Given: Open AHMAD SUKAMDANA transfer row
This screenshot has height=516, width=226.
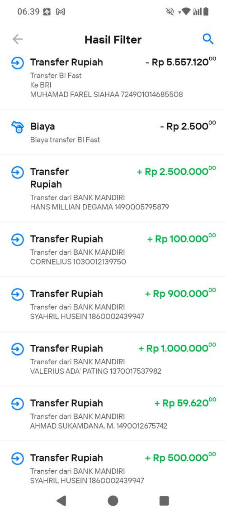Looking at the screenshot, I should click(113, 413).
